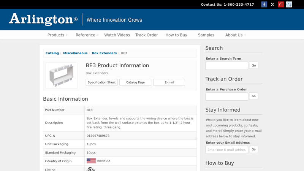304x171 pixels.
Task: Click the BE3 Product Information heading
Action: tap(117, 65)
